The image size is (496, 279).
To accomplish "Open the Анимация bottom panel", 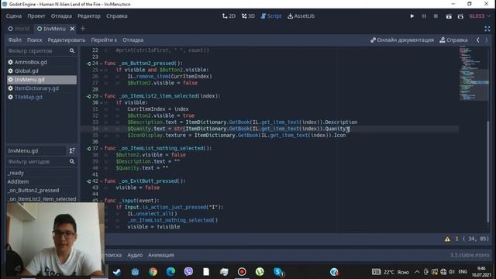I will pos(161,255).
